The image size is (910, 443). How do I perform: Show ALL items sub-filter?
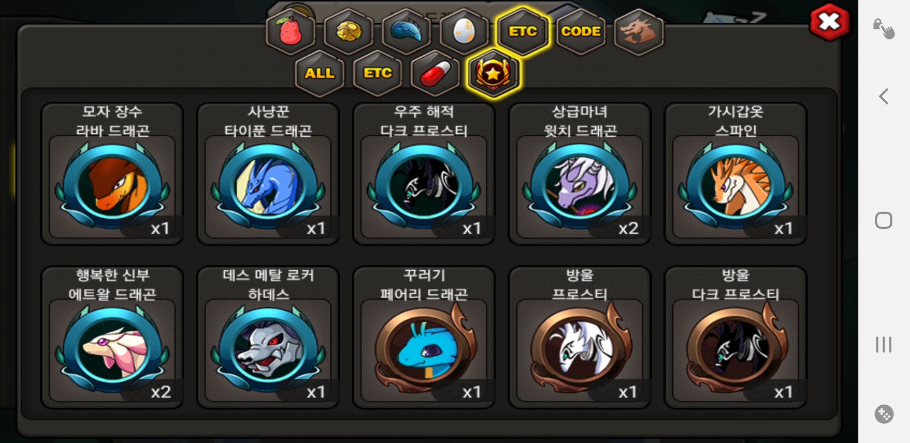click(319, 73)
